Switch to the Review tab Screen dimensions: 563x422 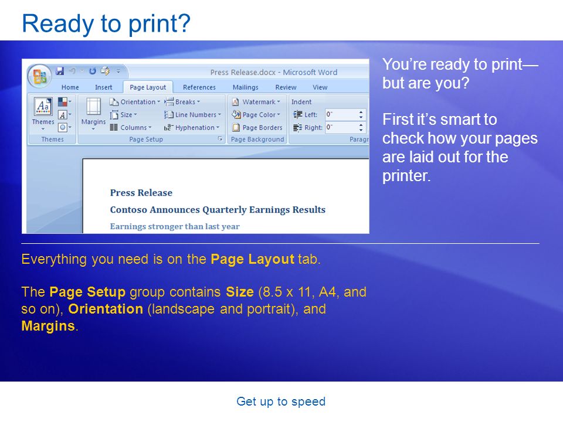pos(286,87)
